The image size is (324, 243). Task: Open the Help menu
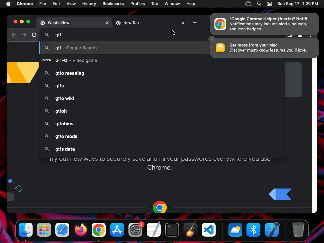[x=190, y=4]
